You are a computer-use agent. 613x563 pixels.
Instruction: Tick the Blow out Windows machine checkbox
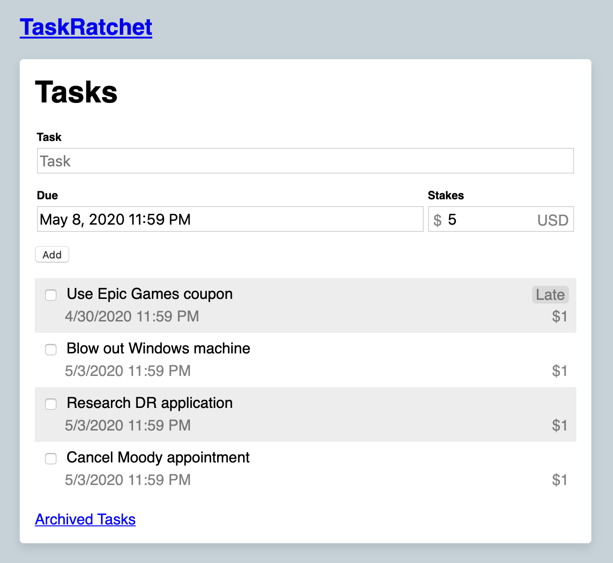tap(51, 350)
